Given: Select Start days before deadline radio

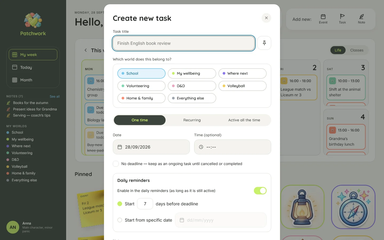Looking at the screenshot, I should click(x=120, y=204).
